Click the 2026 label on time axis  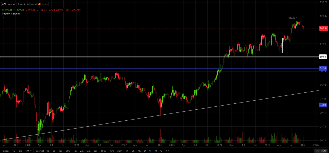tap(316, 145)
